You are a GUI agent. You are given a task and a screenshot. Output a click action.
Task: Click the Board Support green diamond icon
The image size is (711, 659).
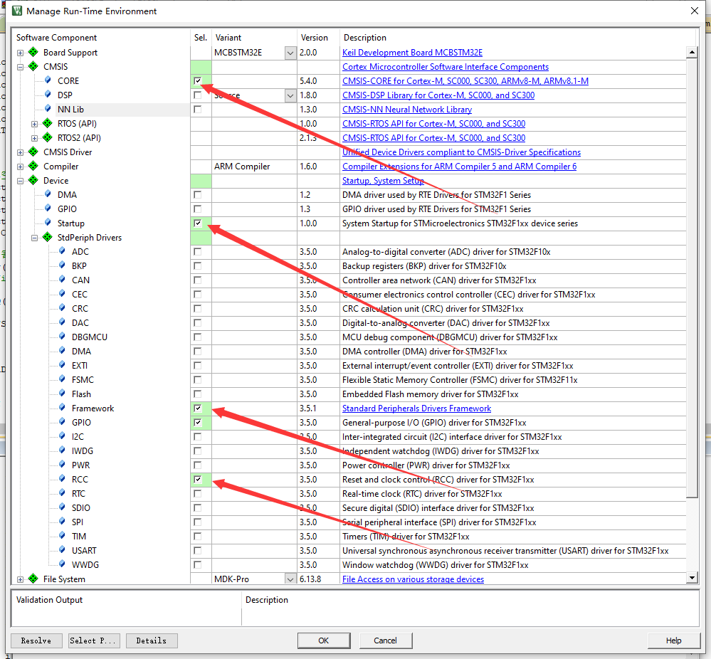click(x=33, y=52)
